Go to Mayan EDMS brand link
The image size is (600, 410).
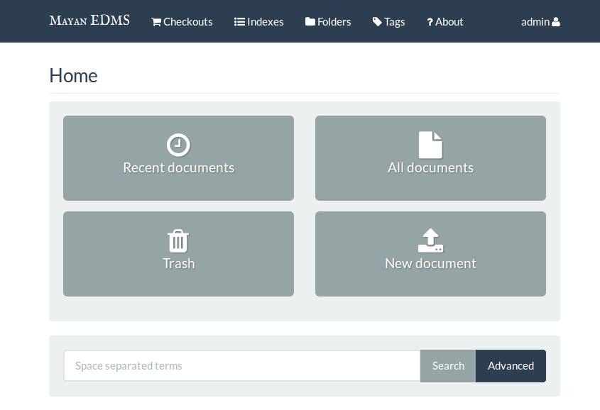89,21
